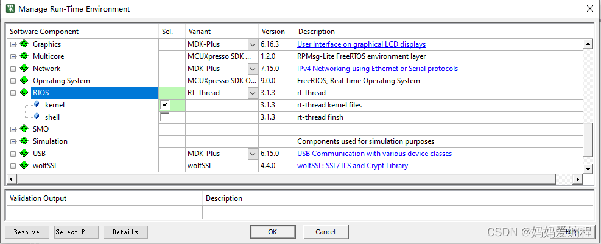
Task: Select the Network green component icon
Action: point(24,69)
